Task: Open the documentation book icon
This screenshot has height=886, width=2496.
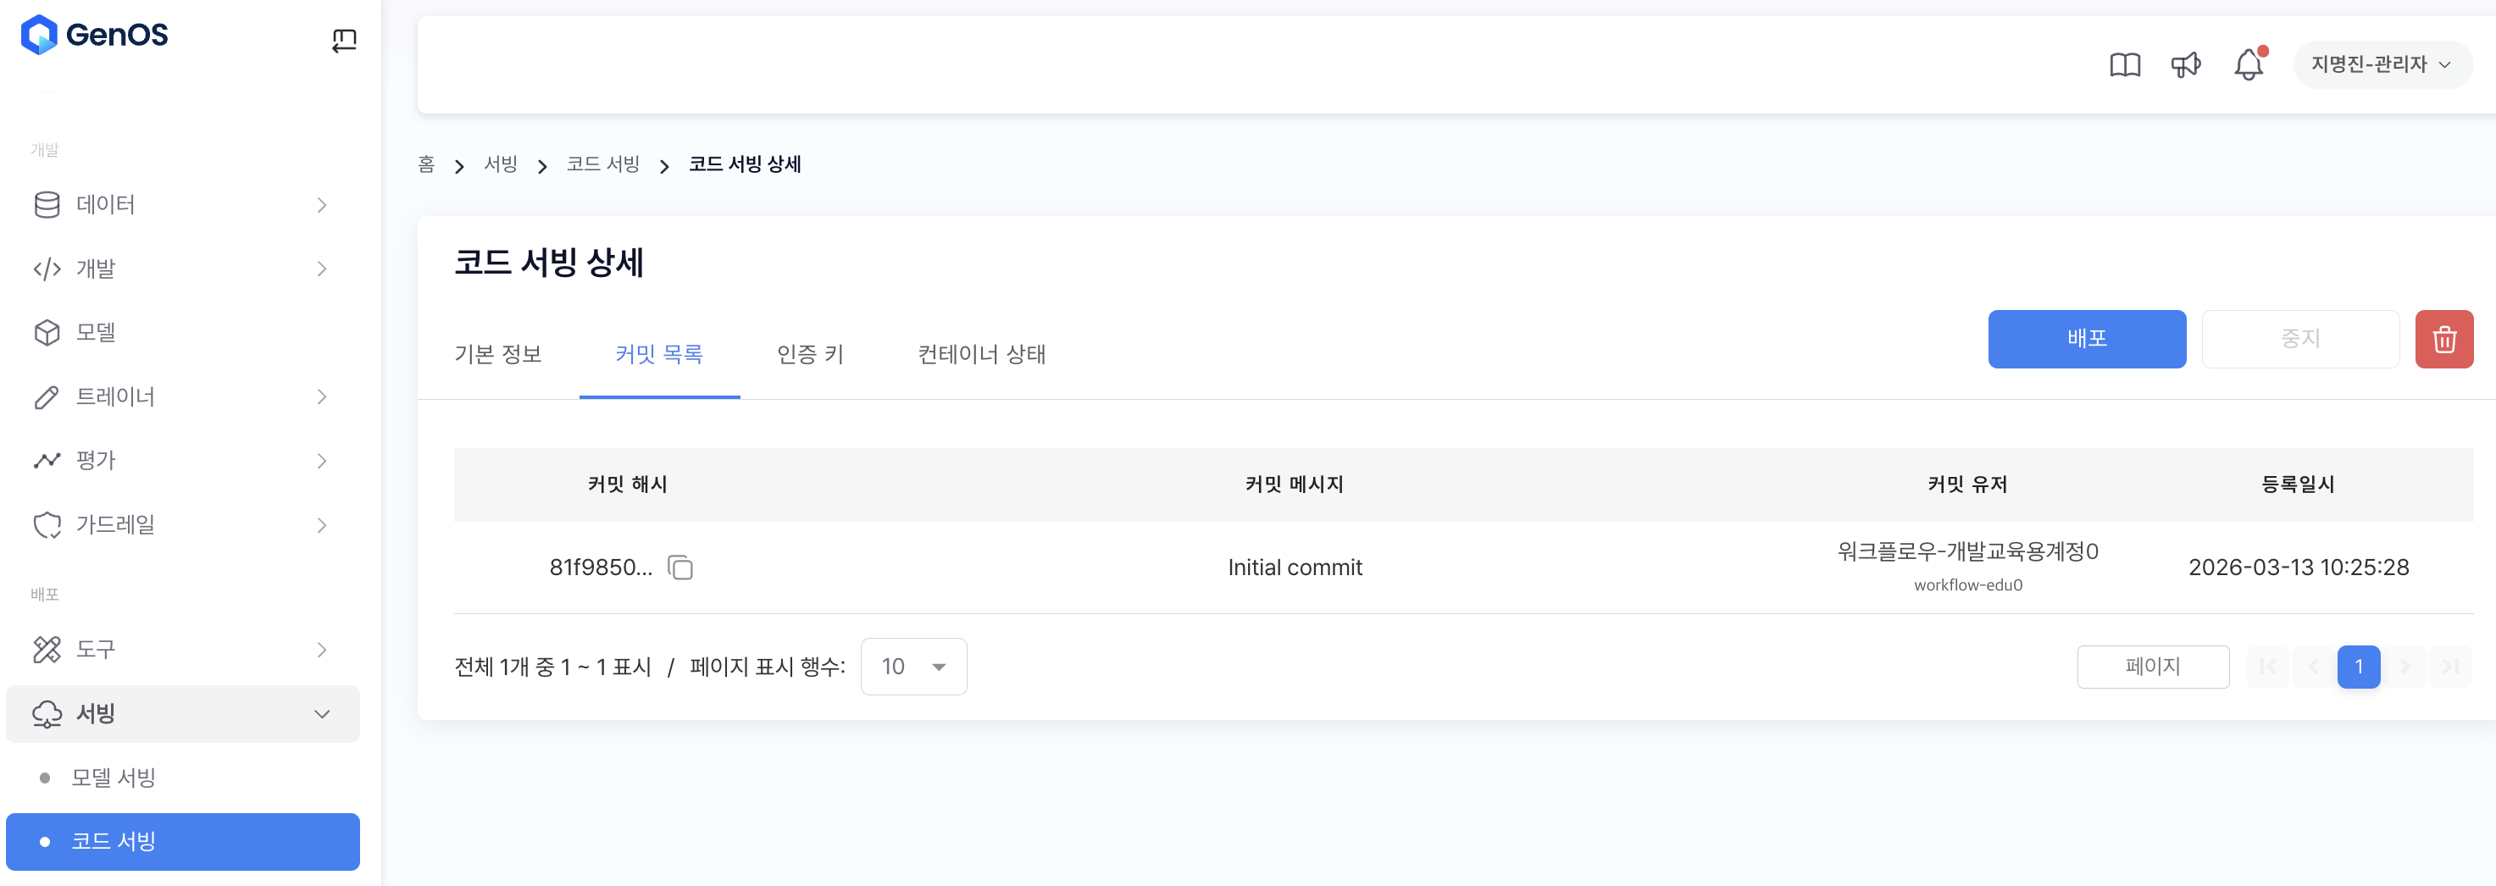Action: coord(2125,65)
